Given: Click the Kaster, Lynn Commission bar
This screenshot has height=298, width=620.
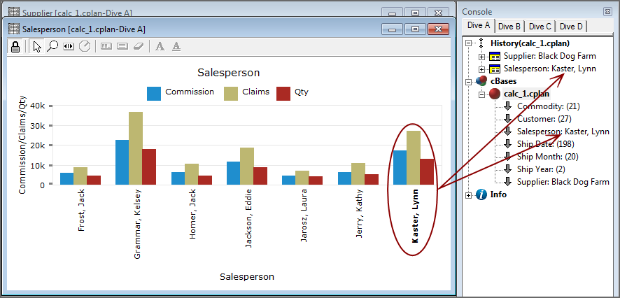Looking at the screenshot, I should [400, 167].
